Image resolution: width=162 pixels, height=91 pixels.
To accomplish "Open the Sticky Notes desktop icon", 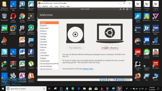I will (x=31, y=17).
